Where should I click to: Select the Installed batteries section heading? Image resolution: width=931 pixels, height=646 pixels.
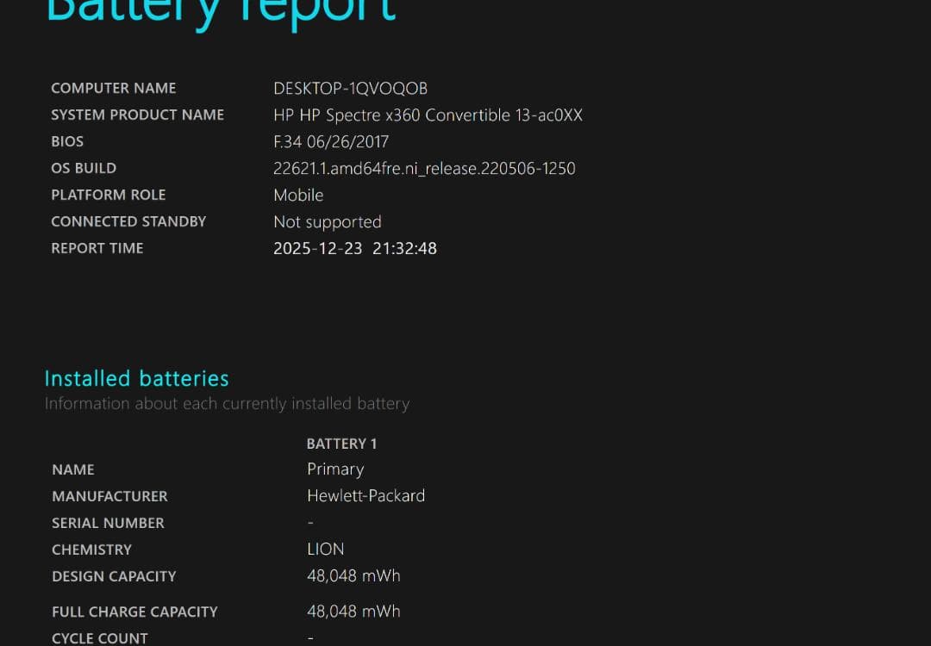click(x=136, y=378)
